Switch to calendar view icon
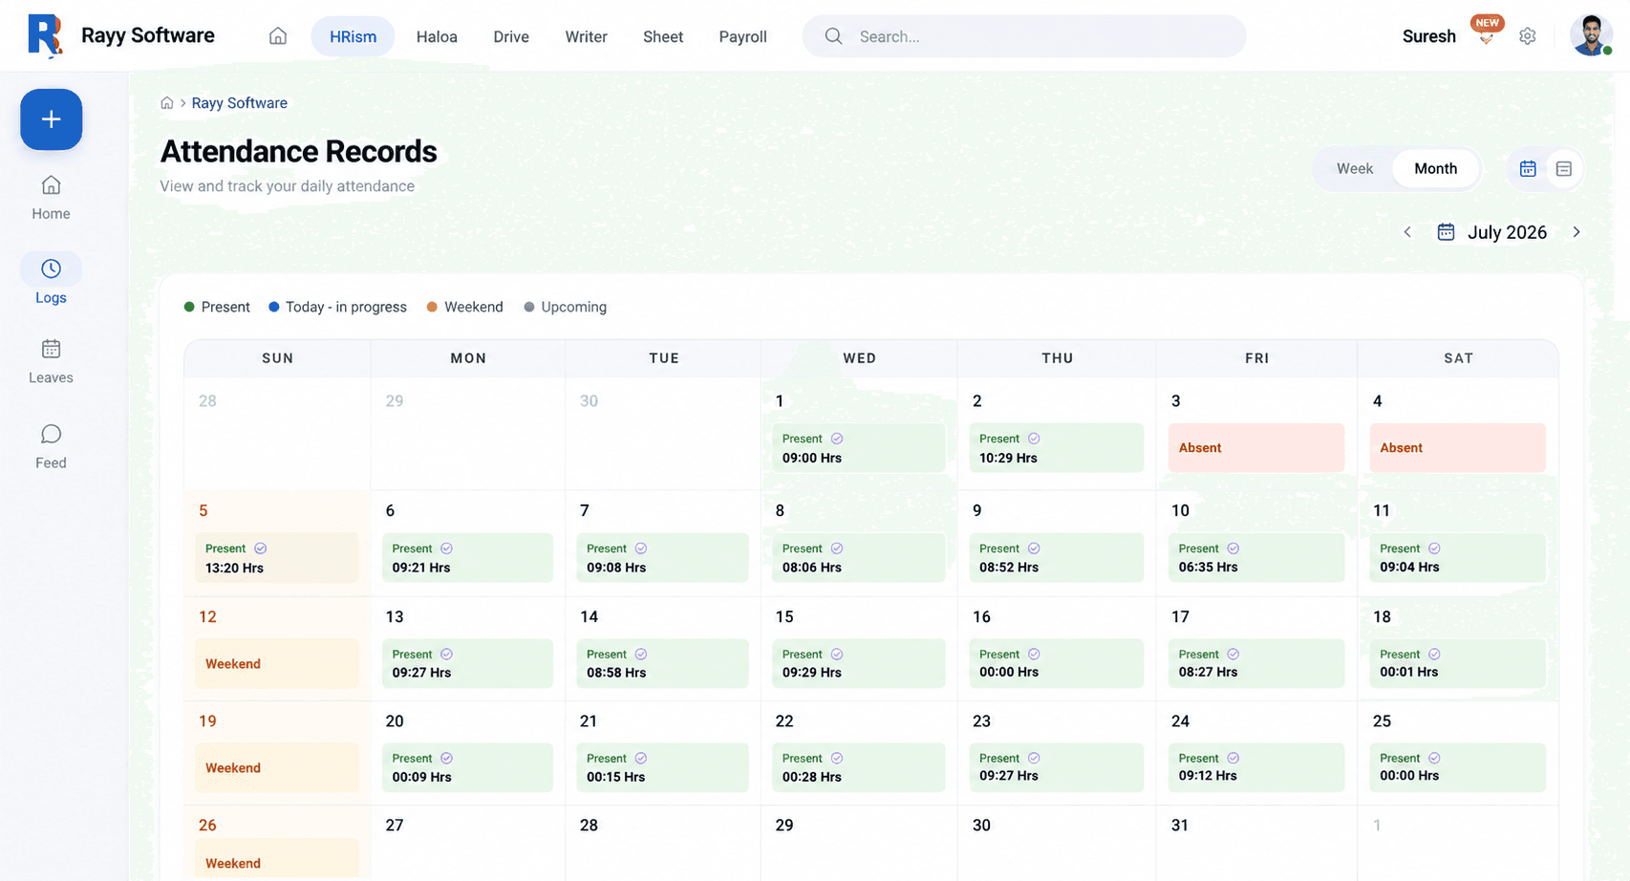 (1528, 169)
